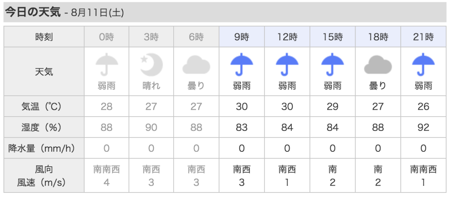
Task: Click the gray umbrella icon at 0時
Action: click(x=106, y=65)
